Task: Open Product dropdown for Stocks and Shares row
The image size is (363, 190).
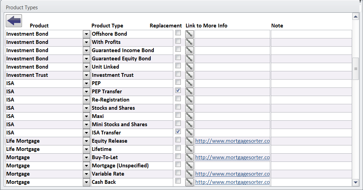Action: [x=86, y=108]
